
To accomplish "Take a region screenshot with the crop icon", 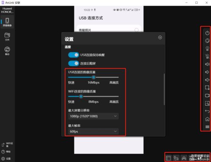I will 207,87.
